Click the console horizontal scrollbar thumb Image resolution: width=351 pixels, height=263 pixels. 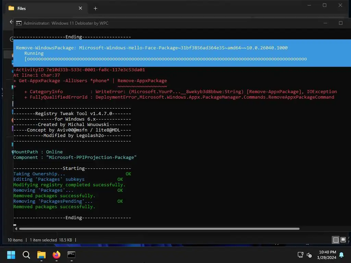tap(159, 229)
